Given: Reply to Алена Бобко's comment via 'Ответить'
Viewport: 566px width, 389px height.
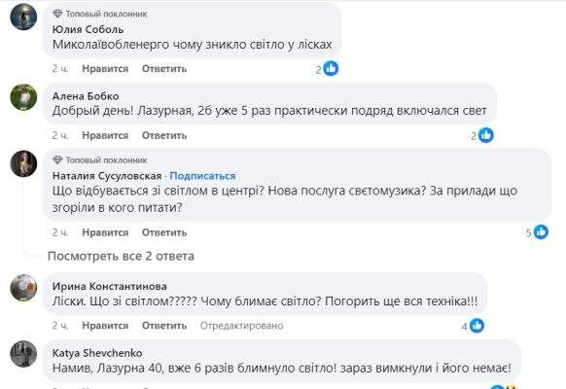Looking at the screenshot, I should pos(164,135).
